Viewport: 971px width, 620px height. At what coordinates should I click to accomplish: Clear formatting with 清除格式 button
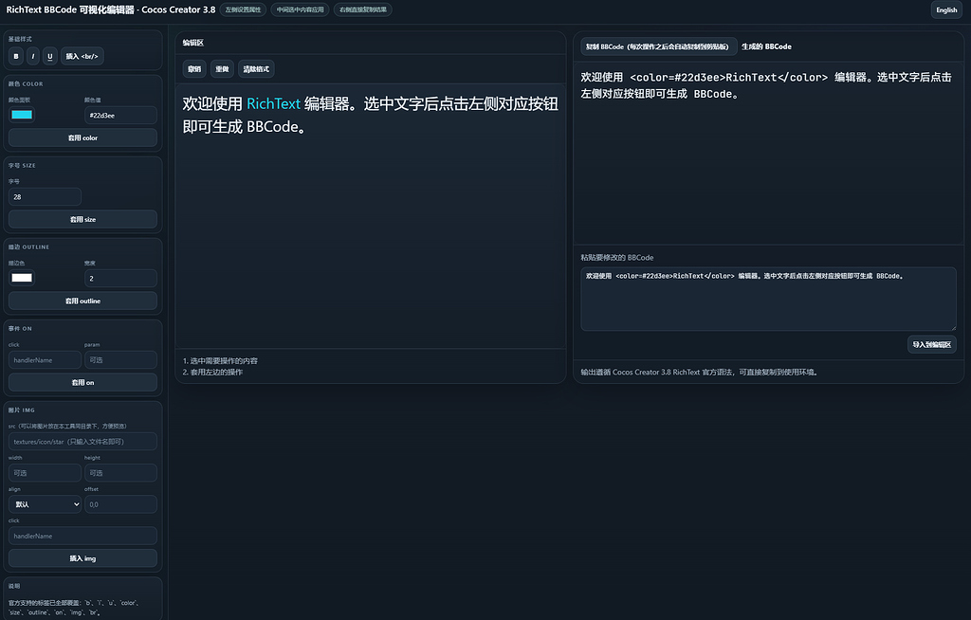tap(256, 69)
